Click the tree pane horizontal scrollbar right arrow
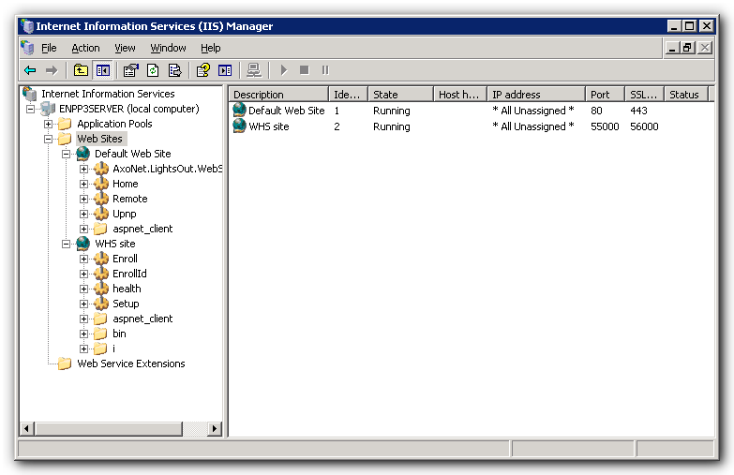The width and height of the screenshot is (734, 475). [215, 429]
